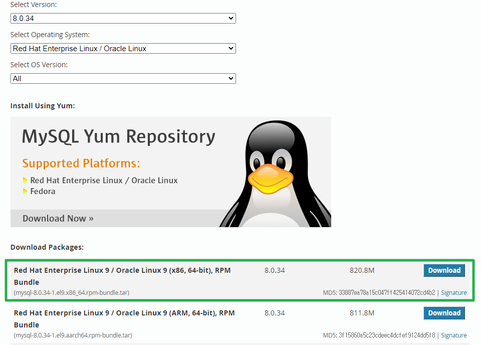Click the x86_64 rpm-bundle.tar file name
481x345 pixels.
(72, 293)
